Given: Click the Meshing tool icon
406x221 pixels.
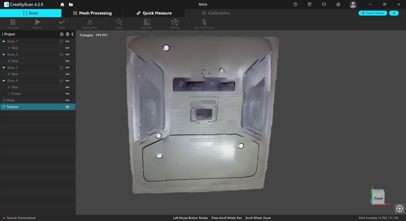Looking at the screenshot, I should pyautogui.click(x=175, y=23).
